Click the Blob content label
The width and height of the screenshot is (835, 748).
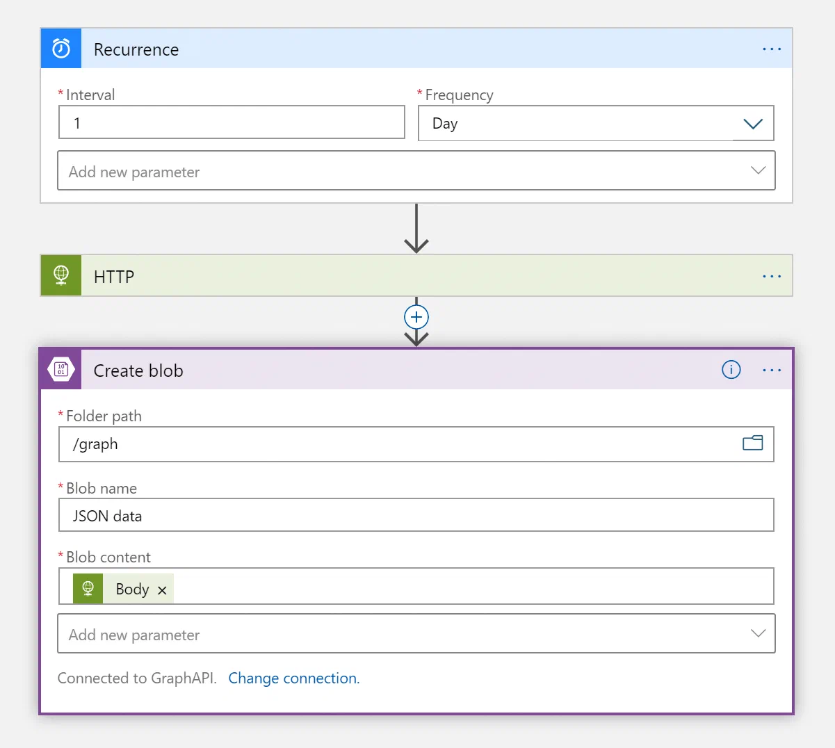[108, 557]
